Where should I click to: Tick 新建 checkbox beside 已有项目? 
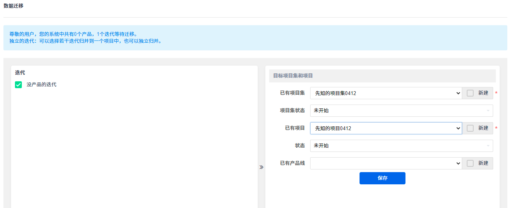pyautogui.click(x=470, y=128)
